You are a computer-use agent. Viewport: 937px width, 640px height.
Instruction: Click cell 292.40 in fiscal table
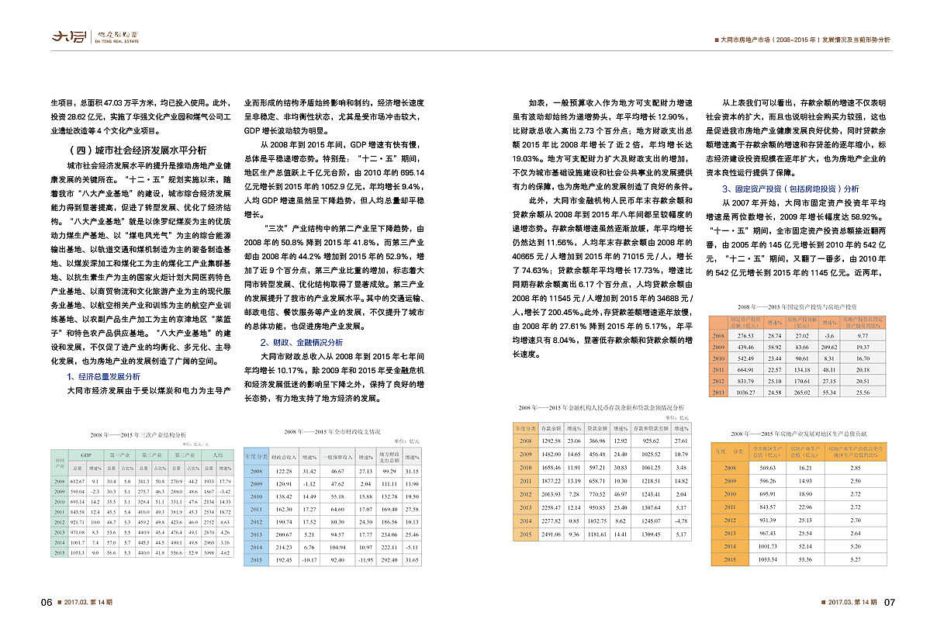click(x=389, y=559)
